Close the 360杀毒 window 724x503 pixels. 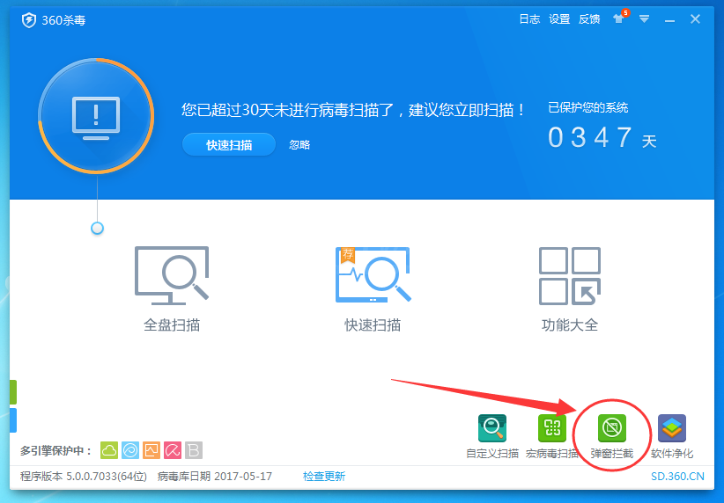pos(695,18)
